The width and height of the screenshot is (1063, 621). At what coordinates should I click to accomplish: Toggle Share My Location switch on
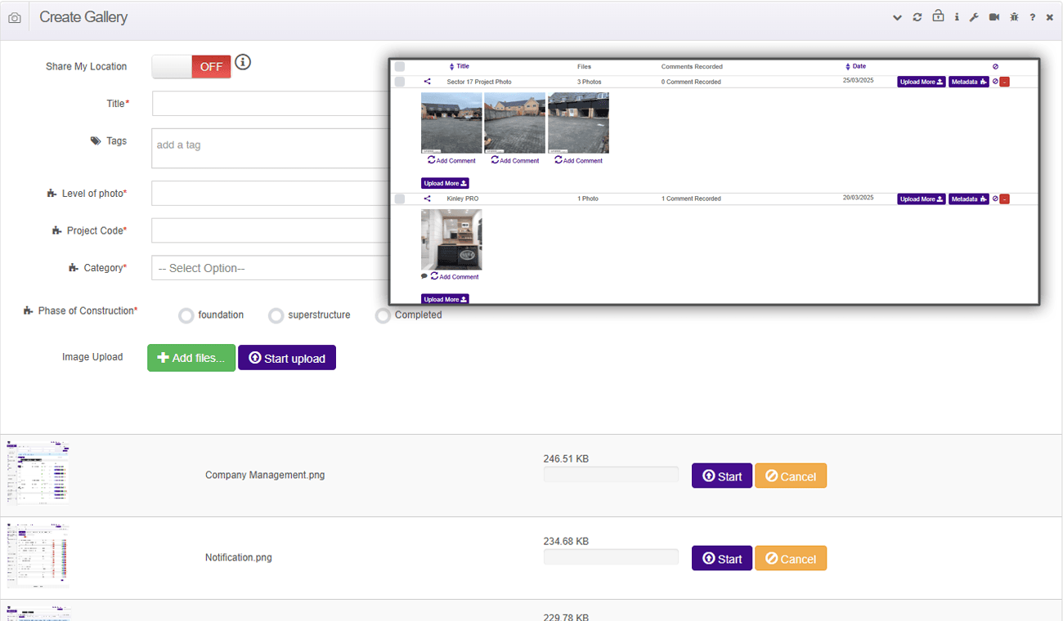point(191,67)
